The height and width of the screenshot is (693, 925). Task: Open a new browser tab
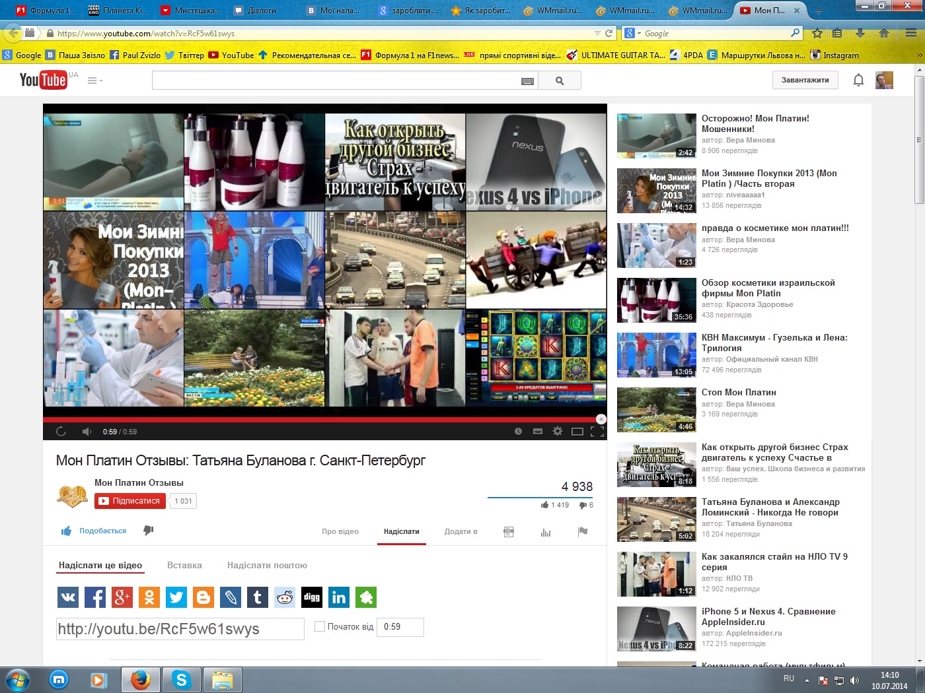[x=819, y=11]
